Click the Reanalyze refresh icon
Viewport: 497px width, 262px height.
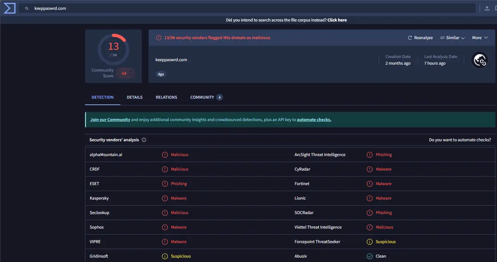point(410,38)
